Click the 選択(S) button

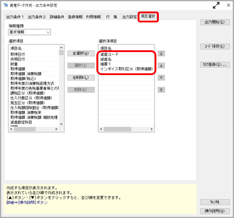(81, 65)
